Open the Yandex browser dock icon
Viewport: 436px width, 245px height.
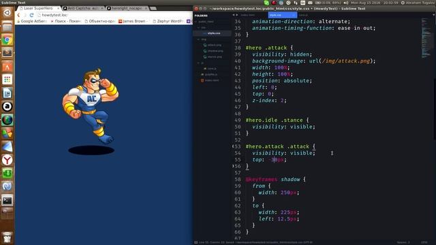click(x=7, y=160)
